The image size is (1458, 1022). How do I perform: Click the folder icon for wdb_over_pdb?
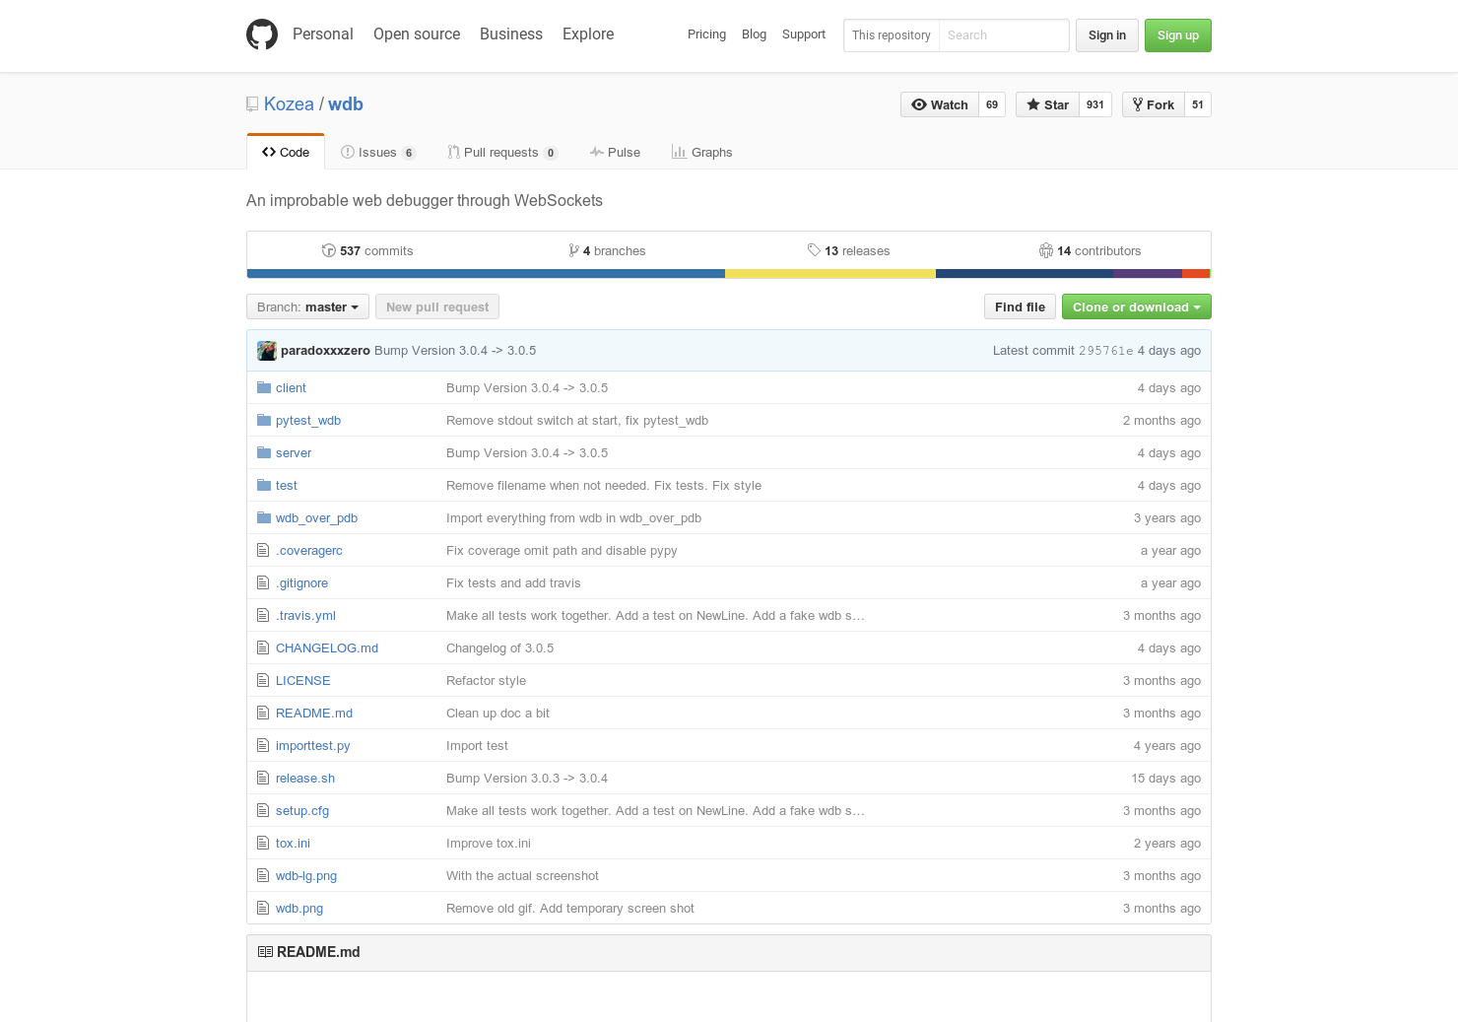263,517
